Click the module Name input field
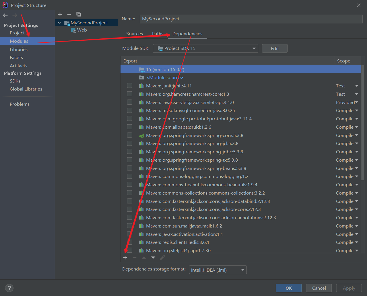Viewport: 367px width, 296px height. [251, 19]
